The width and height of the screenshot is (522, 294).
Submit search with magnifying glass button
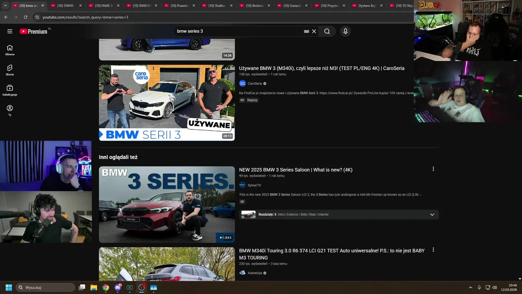point(327,31)
